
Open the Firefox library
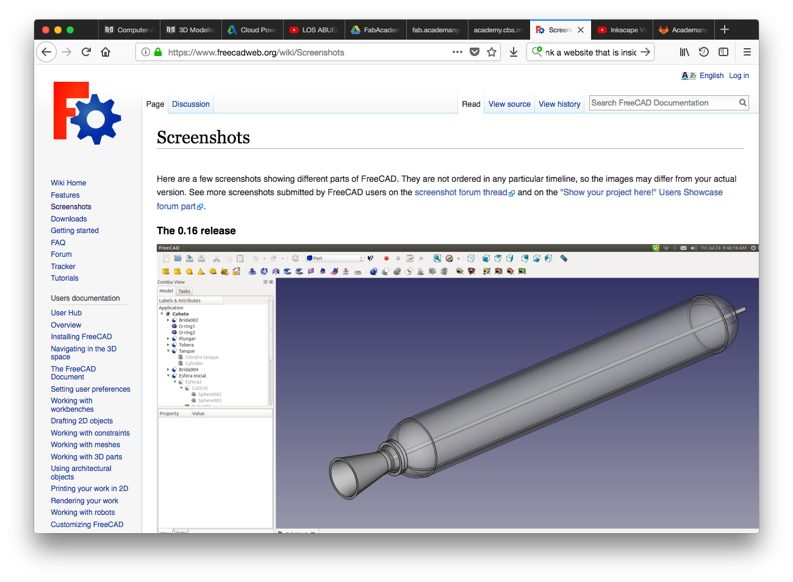684,52
